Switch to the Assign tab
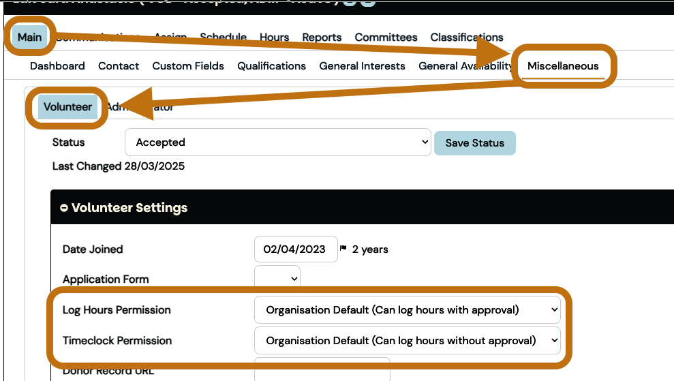 (170, 37)
